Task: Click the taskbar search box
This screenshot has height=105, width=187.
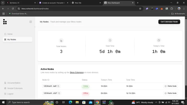Action: [30, 102]
